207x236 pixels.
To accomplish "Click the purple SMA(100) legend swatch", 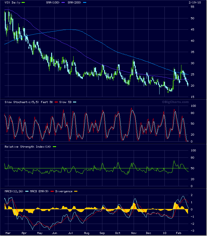I will (63, 3).
